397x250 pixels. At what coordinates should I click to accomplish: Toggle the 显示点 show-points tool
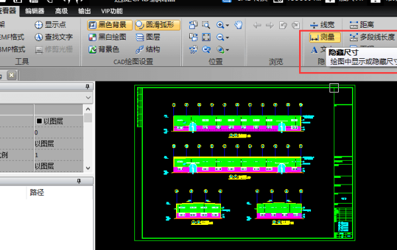pyautogui.click(x=50, y=24)
